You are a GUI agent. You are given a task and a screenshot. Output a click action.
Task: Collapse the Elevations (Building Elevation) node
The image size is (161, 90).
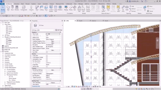tap(3, 37)
